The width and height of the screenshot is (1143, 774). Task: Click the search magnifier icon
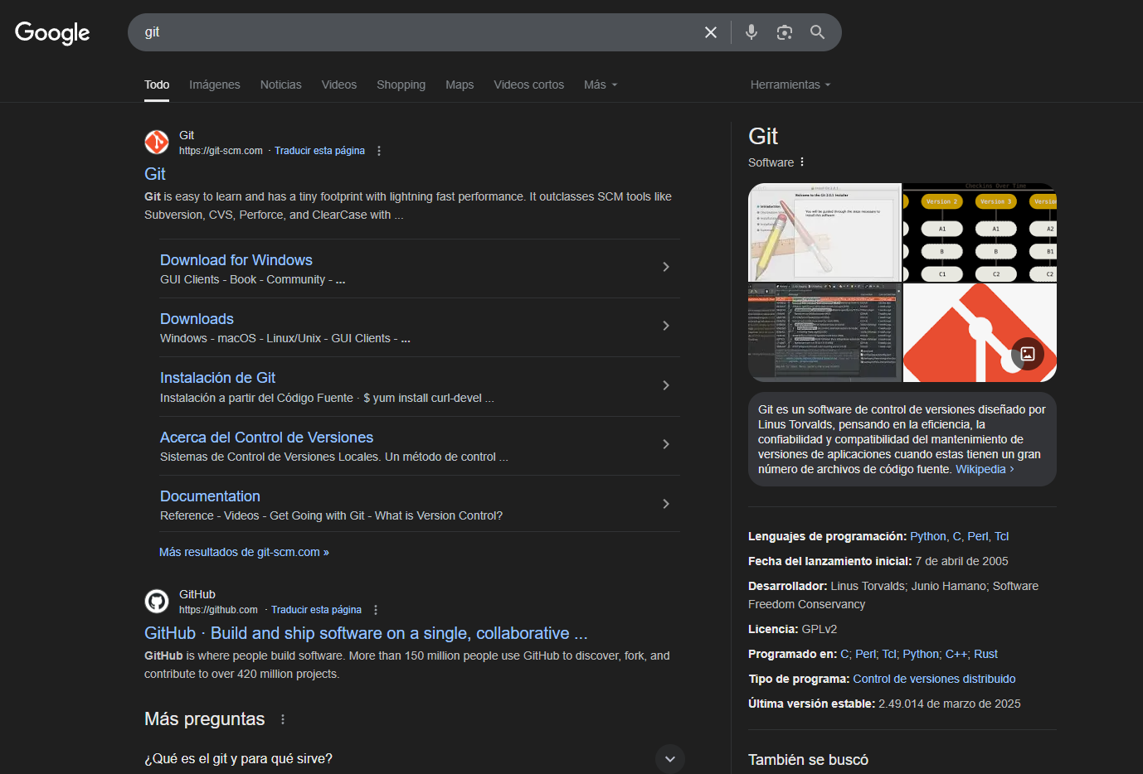pos(817,31)
